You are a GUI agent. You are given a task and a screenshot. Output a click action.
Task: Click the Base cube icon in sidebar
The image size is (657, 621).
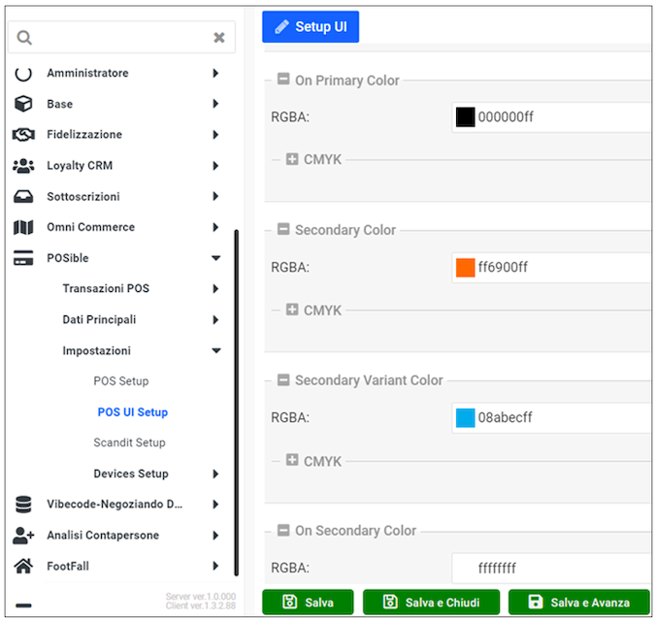click(x=24, y=104)
